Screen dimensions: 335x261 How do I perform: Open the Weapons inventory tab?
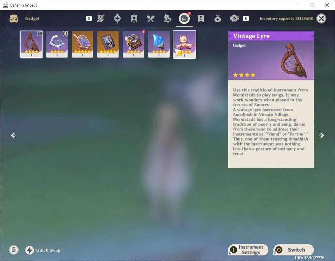101,19
